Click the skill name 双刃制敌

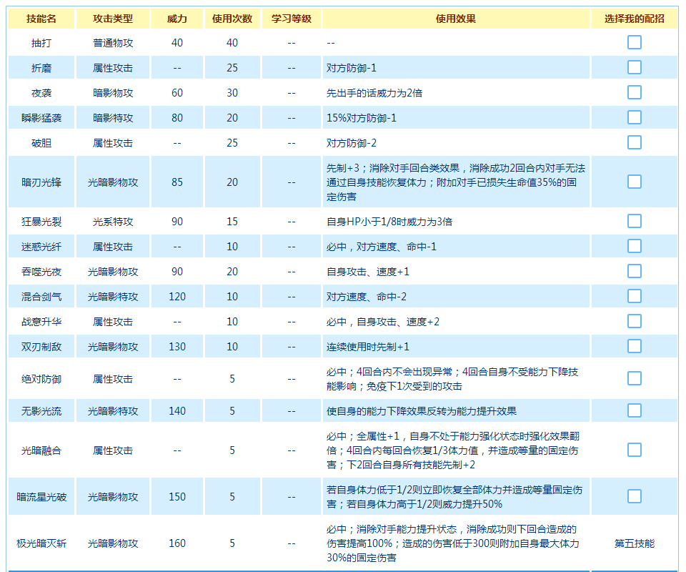coord(41,347)
